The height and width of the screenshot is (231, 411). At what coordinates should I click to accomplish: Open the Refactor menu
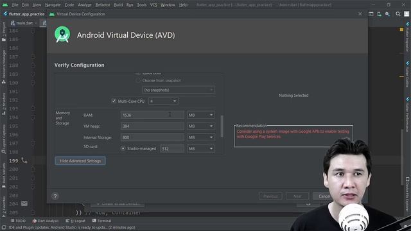(x=103, y=4)
